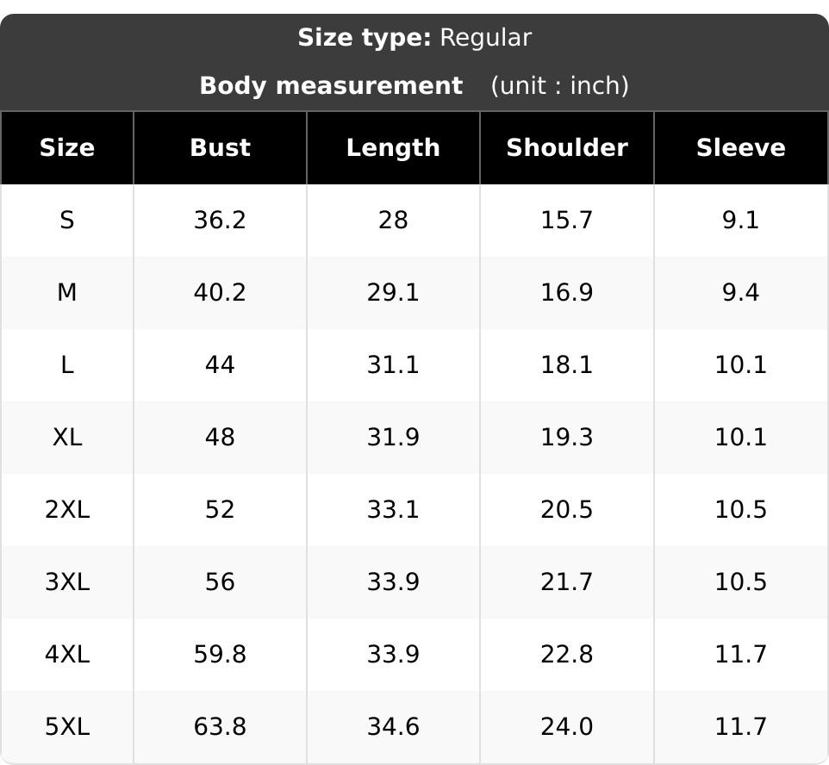Viewport: 829px width, 765px height.
Task: Click the 36.2 bust value for S
Action: click(220, 220)
